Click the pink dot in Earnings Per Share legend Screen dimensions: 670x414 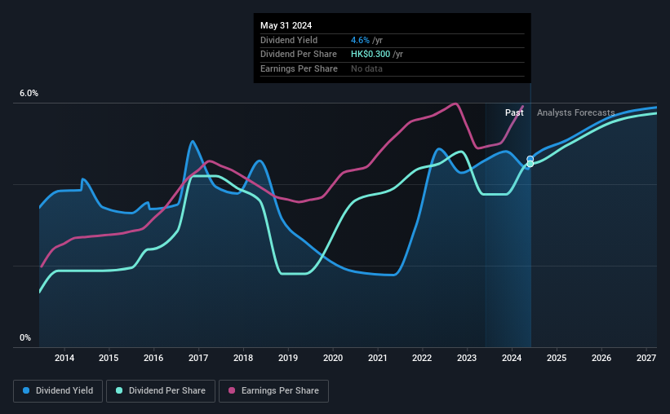click(232, 390)
